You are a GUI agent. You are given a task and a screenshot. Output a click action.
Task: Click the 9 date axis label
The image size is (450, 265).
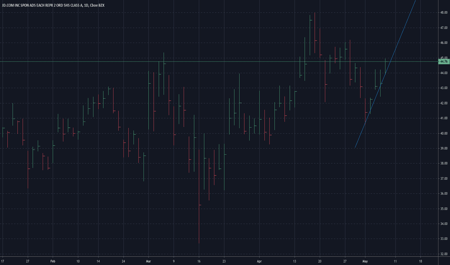174,261
